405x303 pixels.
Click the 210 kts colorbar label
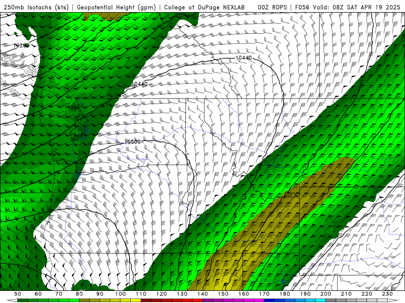tap(346, 294)
